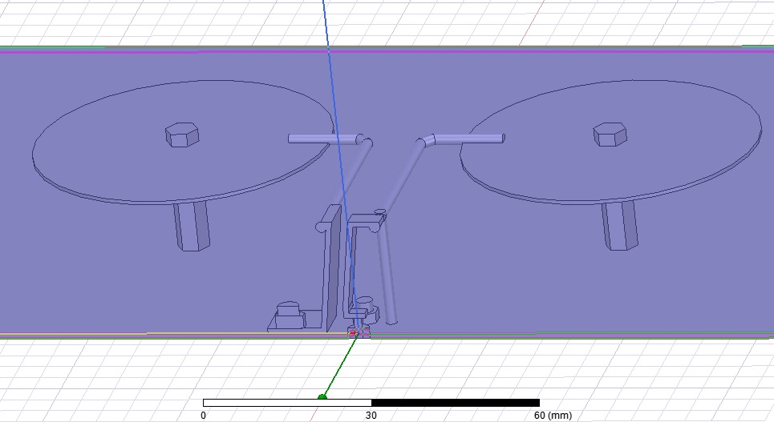The height and width of the screenshot is (422, 774).
Task: Pick the tall vertical plate of the L-bracket
Action: 332,269
